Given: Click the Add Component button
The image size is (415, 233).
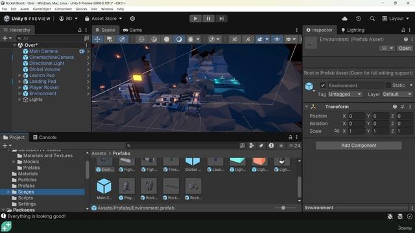Looking at the screenshot, I should (359, 145).
